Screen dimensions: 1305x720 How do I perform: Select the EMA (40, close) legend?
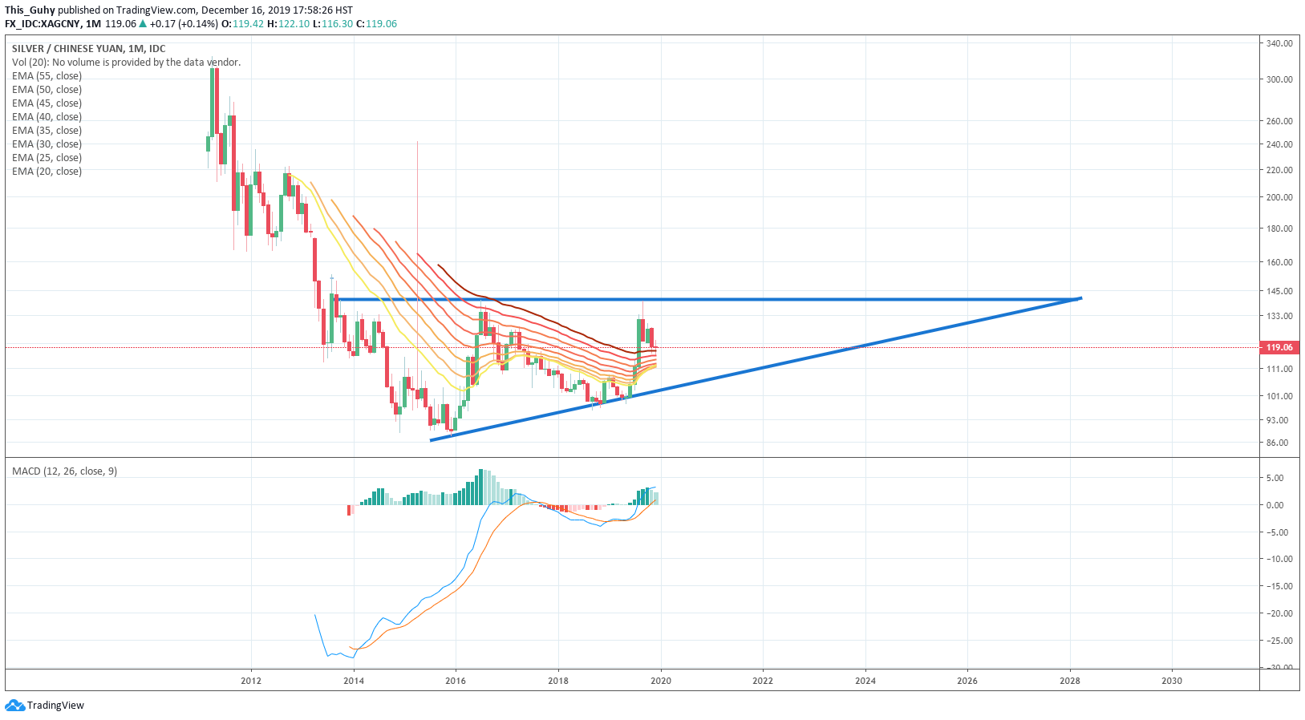tap(47, 117)
